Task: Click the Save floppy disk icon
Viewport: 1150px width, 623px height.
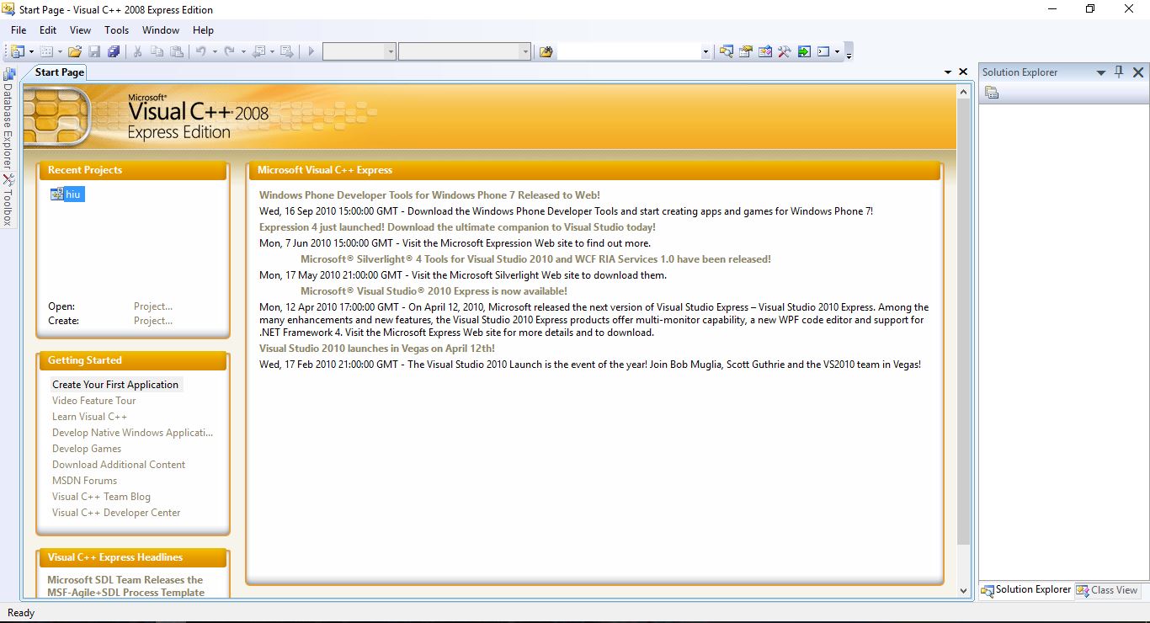Action: [94, 52]
